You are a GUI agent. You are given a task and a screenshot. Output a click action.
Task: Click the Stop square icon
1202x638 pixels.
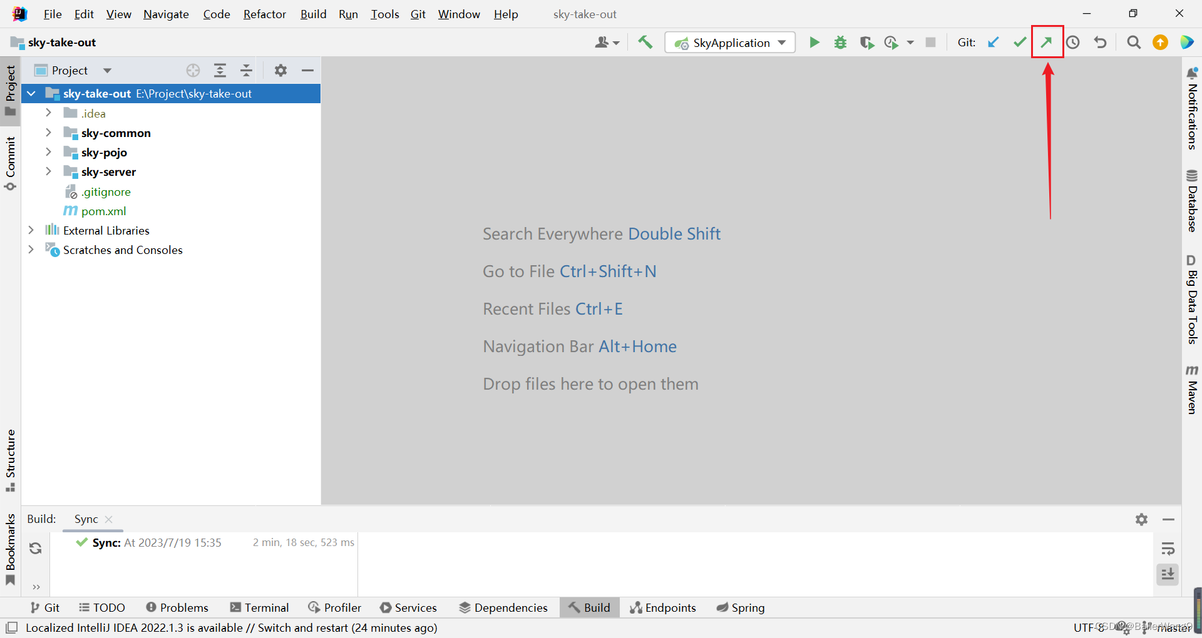coord(930,42)
